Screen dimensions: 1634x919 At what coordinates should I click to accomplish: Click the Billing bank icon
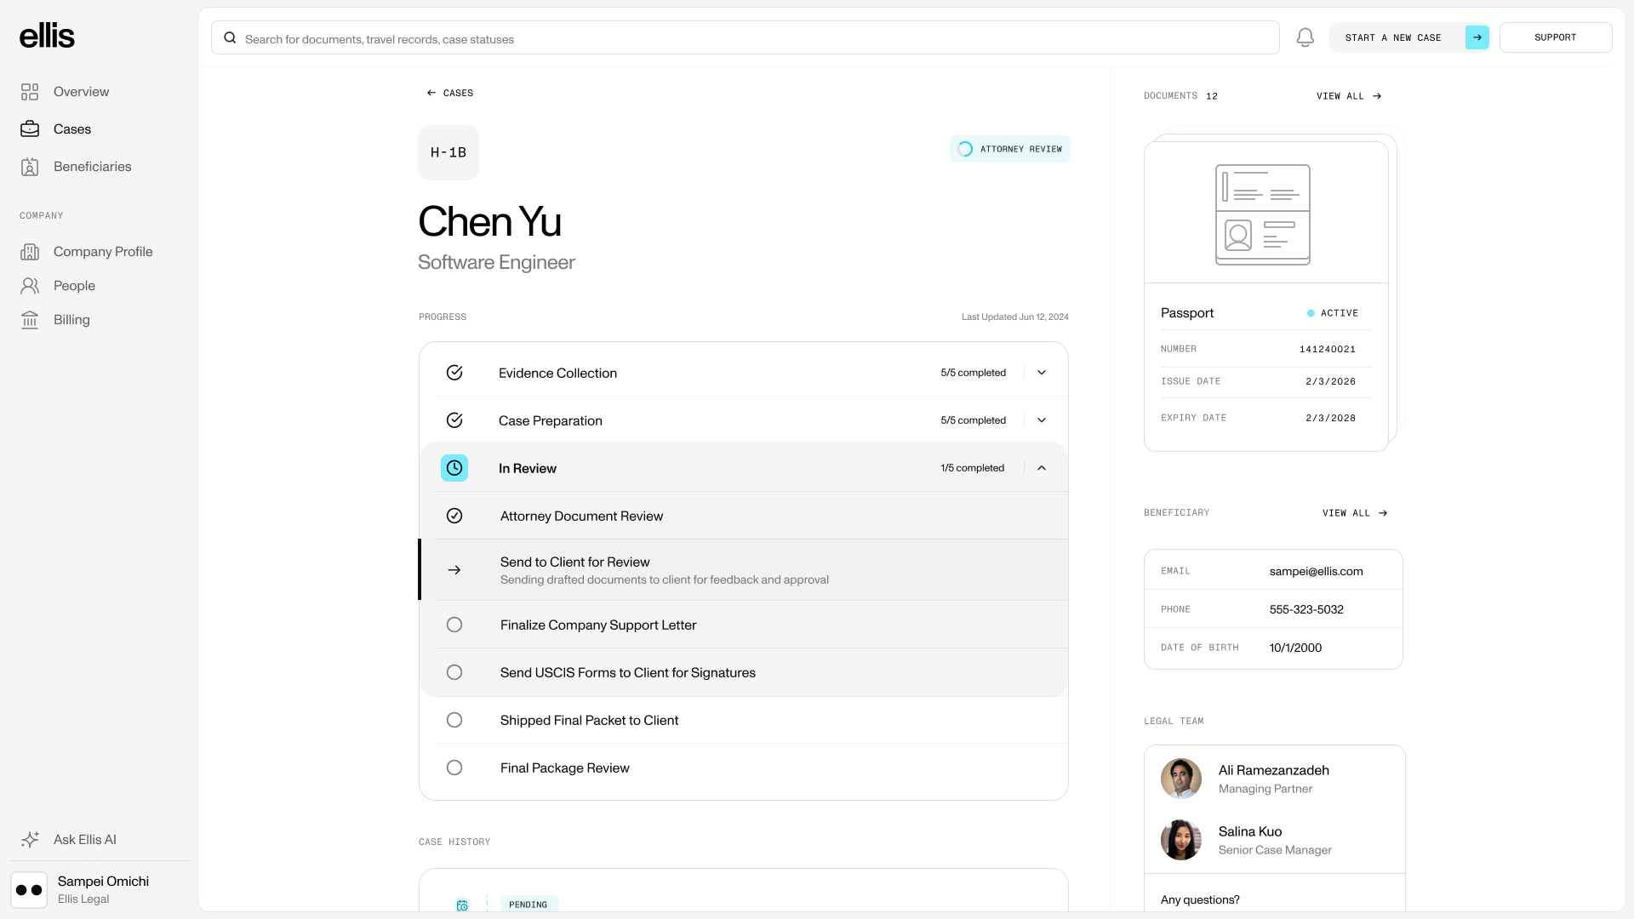[30, 320]
